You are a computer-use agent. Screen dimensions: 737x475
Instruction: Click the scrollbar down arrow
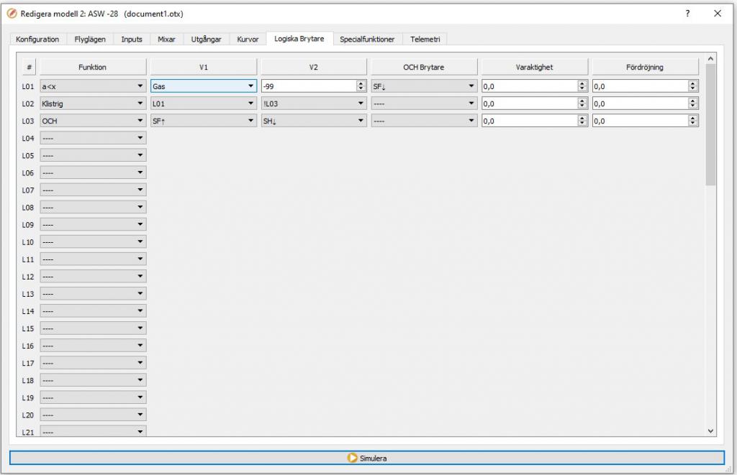click(x=711, y=430)
